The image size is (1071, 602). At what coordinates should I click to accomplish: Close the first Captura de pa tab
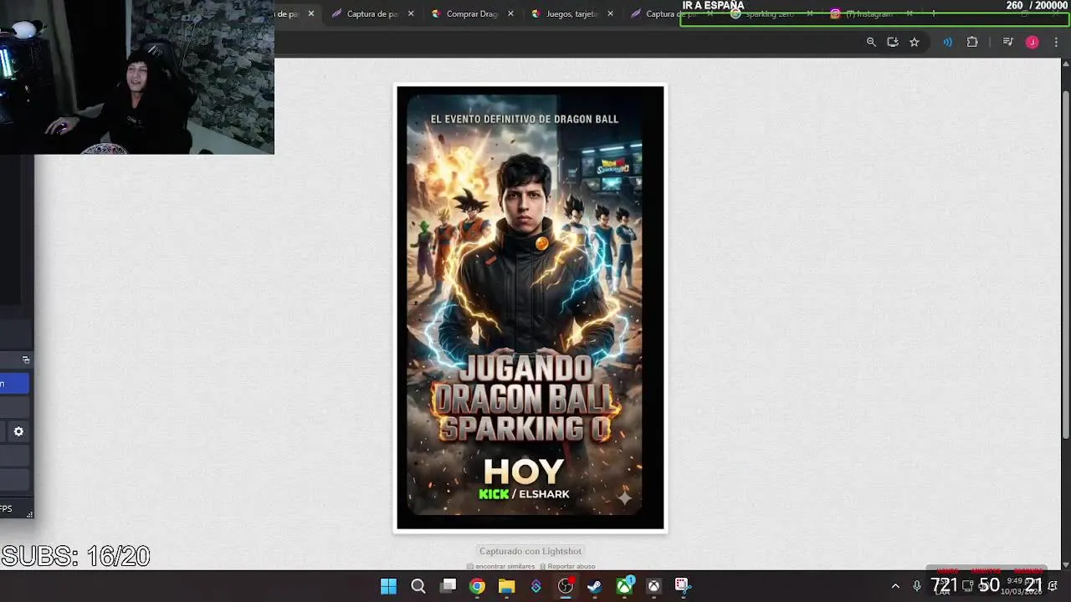pos(411,13)
